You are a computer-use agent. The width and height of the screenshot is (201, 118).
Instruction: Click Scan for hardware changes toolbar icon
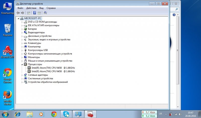coord(45,13)
